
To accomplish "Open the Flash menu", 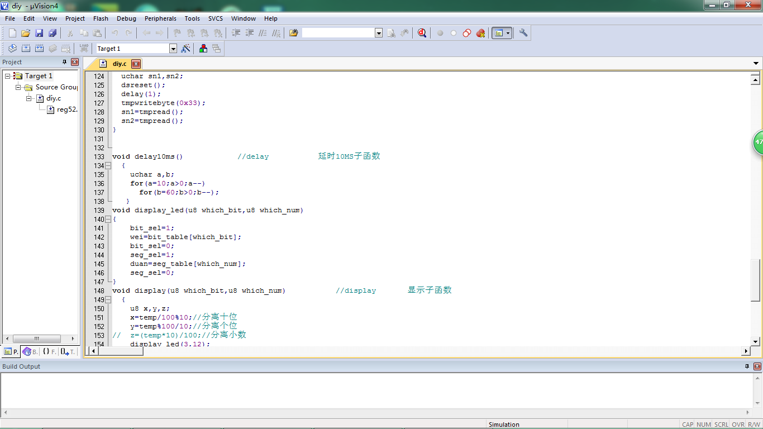I will coord(101,18).
